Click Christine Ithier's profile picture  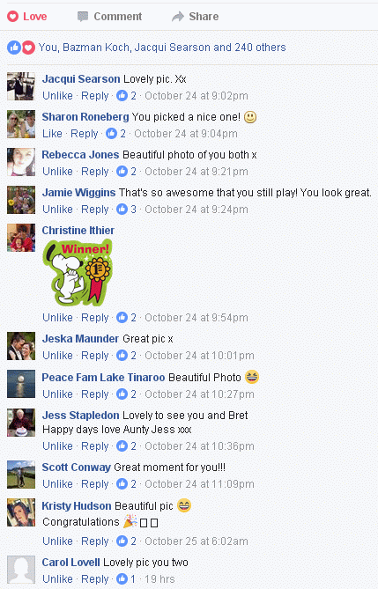[x=21, y=238]
